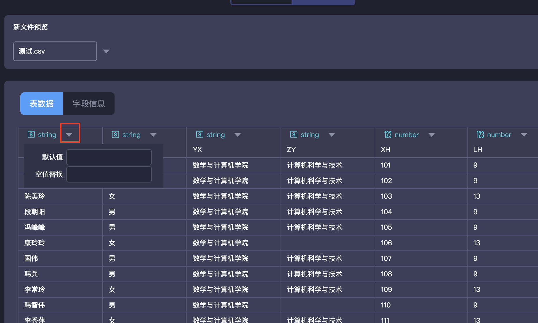Image resolution: width=538 pixels, height=323 pixels.
Task: Open ZY column type dropdown arrow
Action: pyautogui.click(x=332, y=135)
